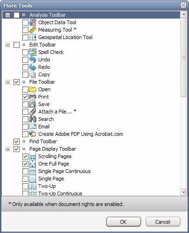Uncheck the Find Toolbar checkbox
This screenshot has width=189, height=233.
tap(16, 141)
